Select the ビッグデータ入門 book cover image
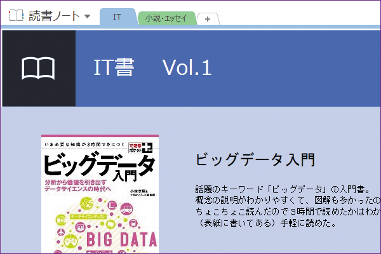The image size is (381, 254). (x=100, y=194)
